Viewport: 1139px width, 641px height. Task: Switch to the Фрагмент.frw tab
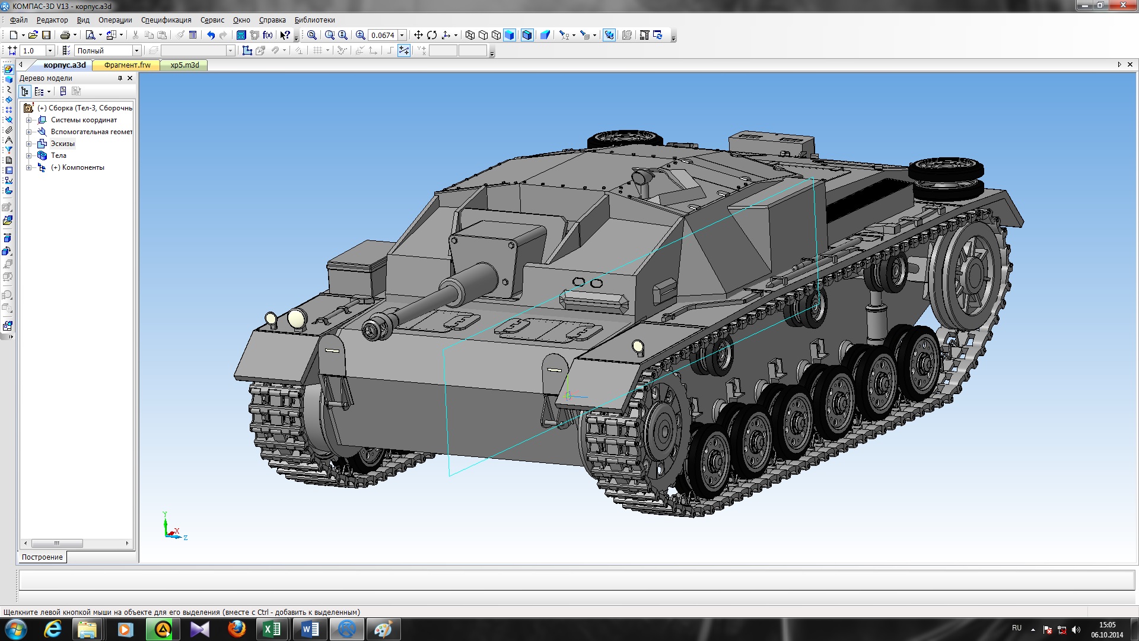[127, 65]
